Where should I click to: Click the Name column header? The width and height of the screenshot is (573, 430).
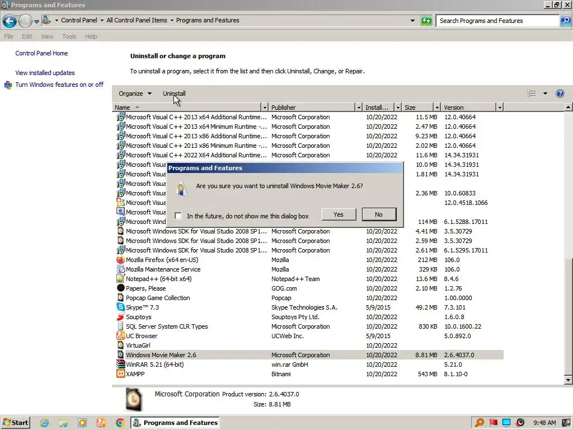point(187,107)
